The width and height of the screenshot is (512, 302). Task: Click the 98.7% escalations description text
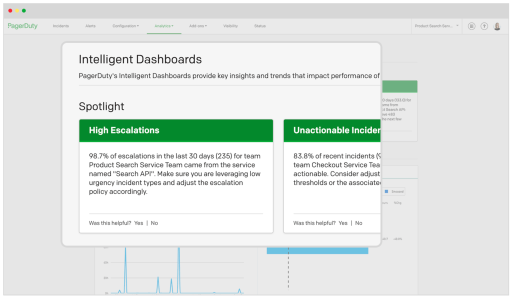174,173
